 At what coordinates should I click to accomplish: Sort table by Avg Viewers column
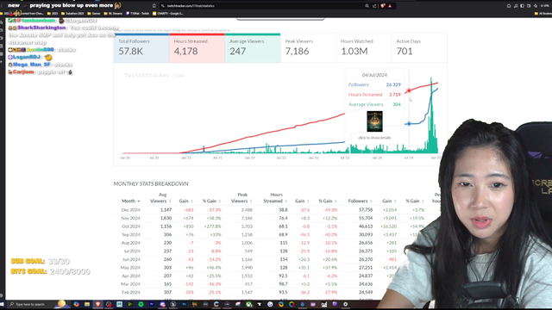[160, 198]
